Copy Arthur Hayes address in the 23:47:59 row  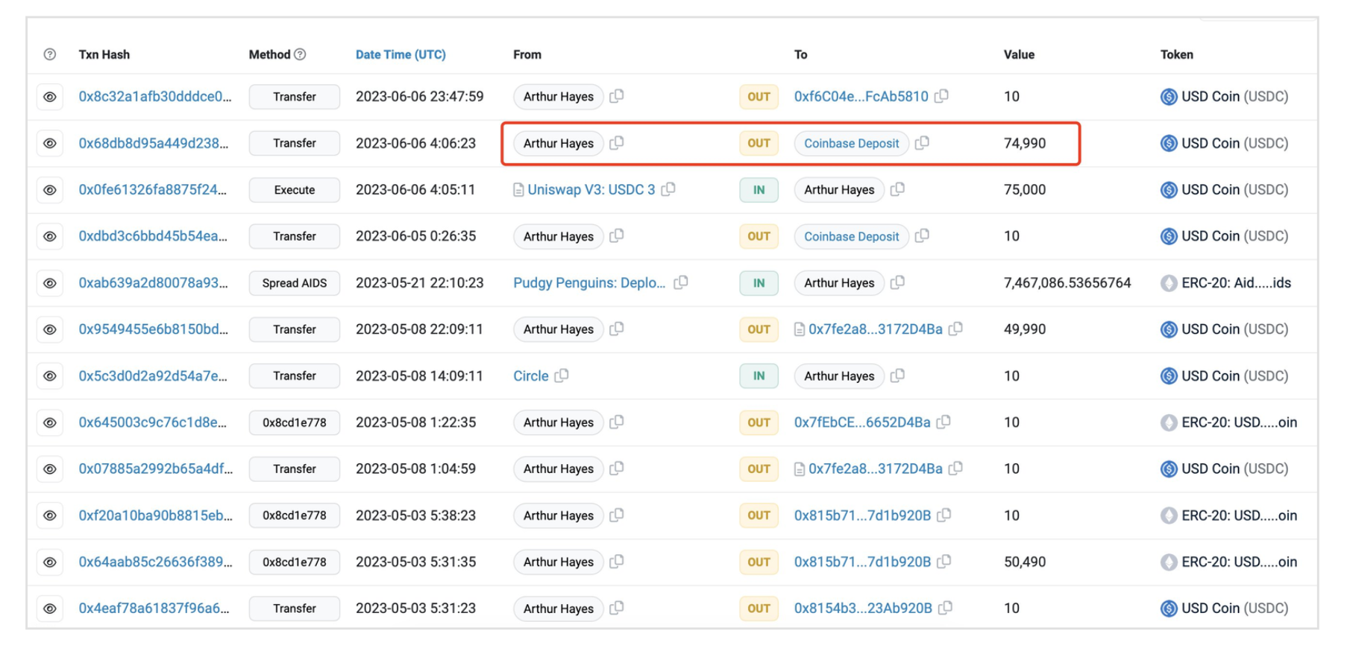(x=617, y=96)
